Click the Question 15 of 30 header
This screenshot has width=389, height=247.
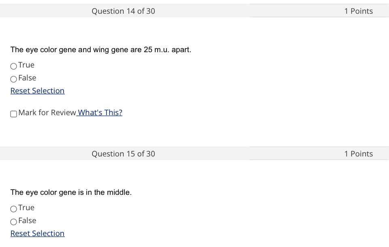(x=123, y=154)
